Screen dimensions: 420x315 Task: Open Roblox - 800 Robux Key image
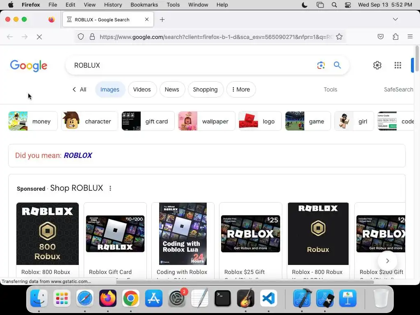click(x=318, y=233)
